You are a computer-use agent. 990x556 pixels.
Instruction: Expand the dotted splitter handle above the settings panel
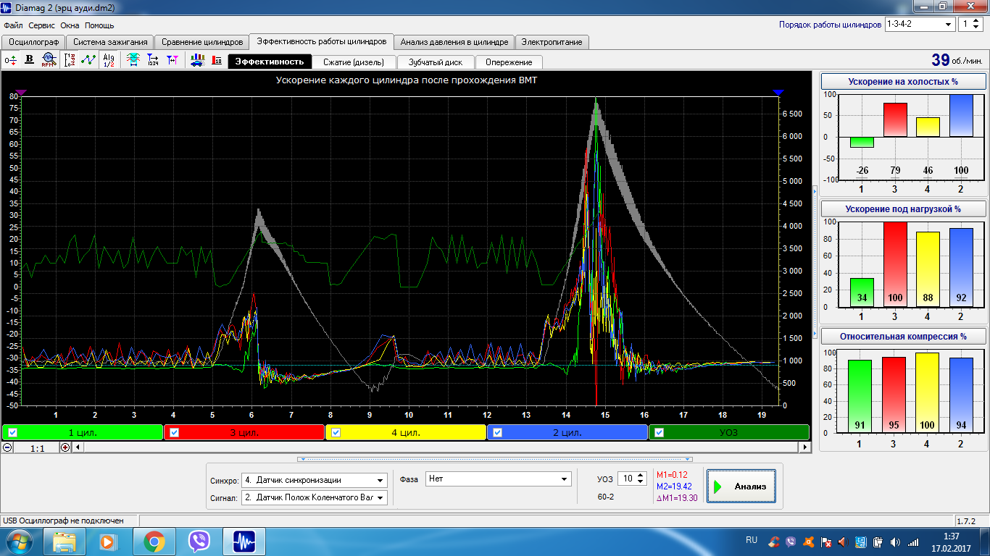point(494,459)
